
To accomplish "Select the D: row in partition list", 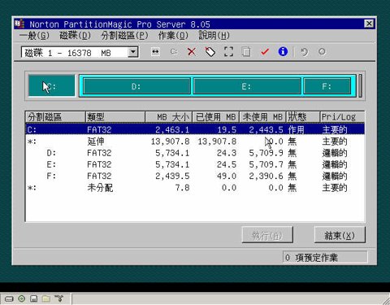I will point(195,153).
